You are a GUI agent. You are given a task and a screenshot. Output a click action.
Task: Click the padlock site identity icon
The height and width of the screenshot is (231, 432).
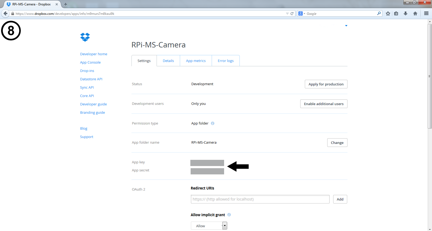12,13
